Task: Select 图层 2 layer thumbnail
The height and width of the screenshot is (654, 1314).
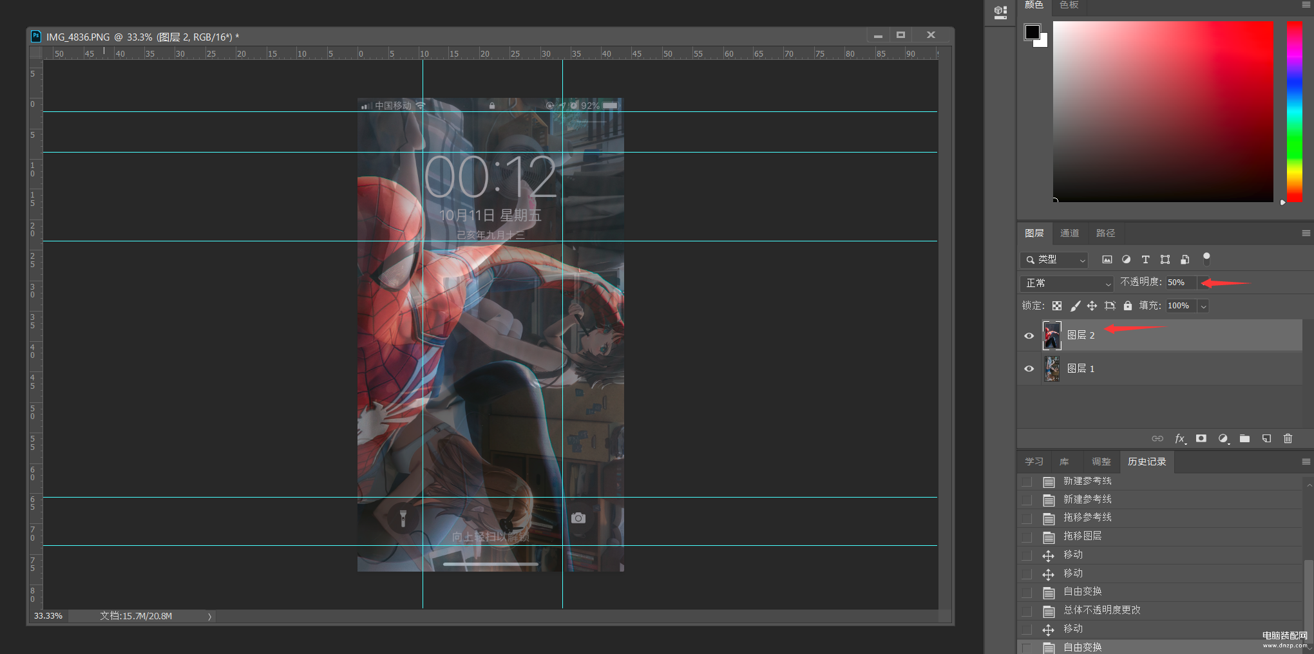Action: point(1052,335)
